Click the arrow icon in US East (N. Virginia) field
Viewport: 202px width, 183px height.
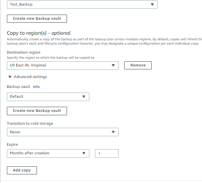pyautogui.click(x=113, y=65)
